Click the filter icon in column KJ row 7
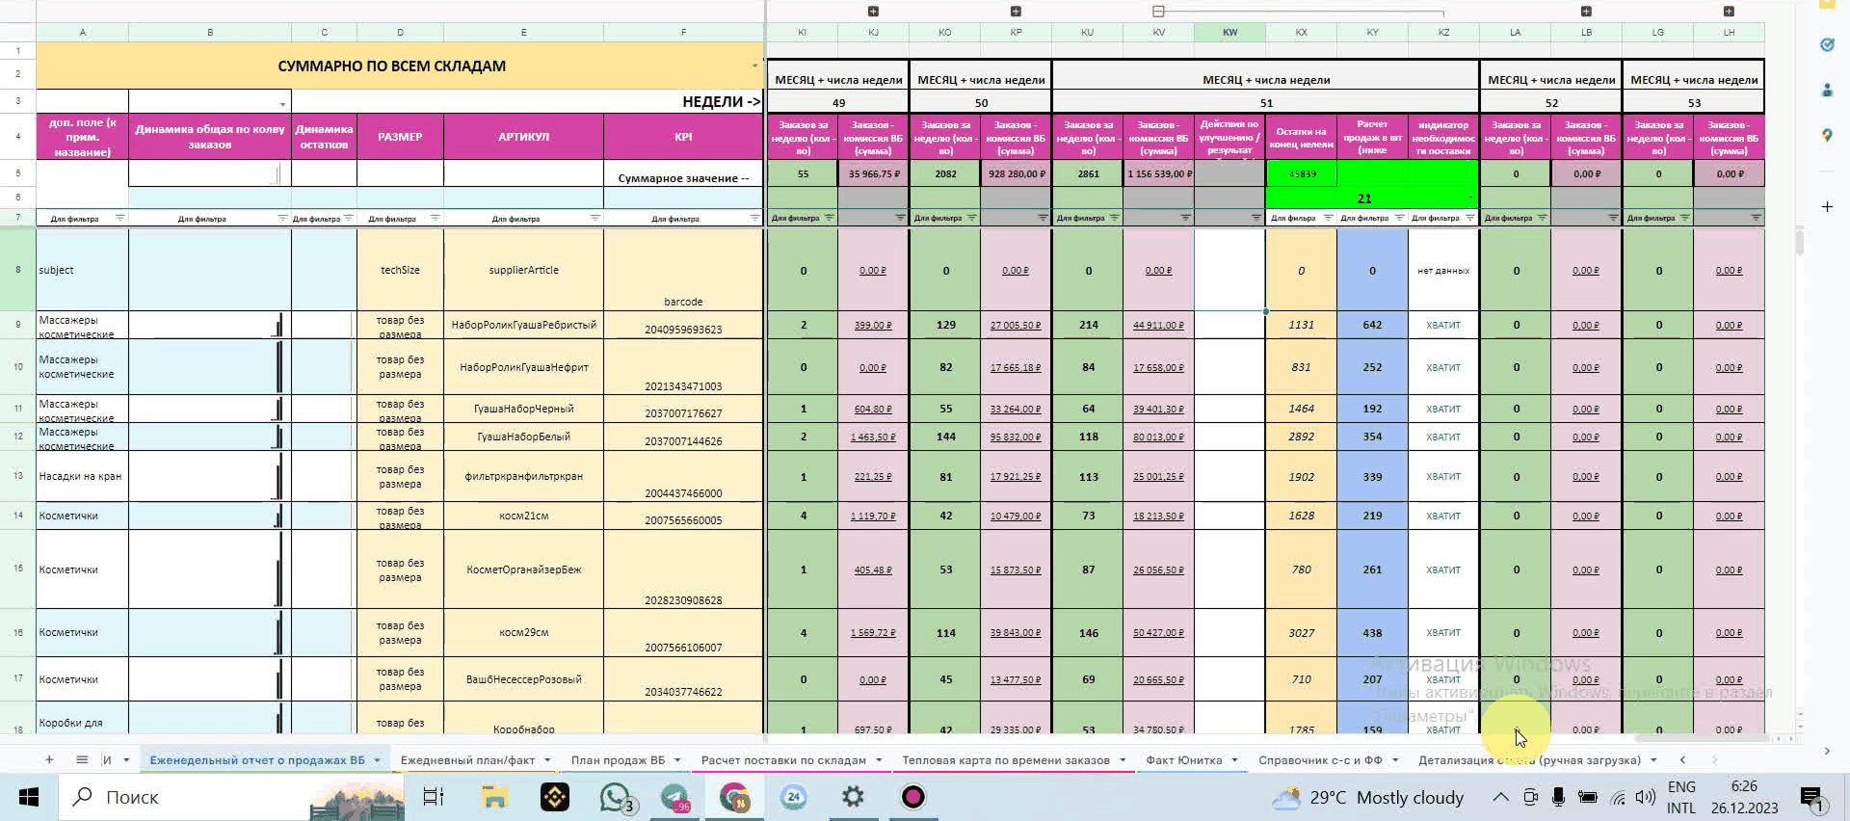Image resolution: width=1850 pixels, height=821 pixels. [900, 218]
